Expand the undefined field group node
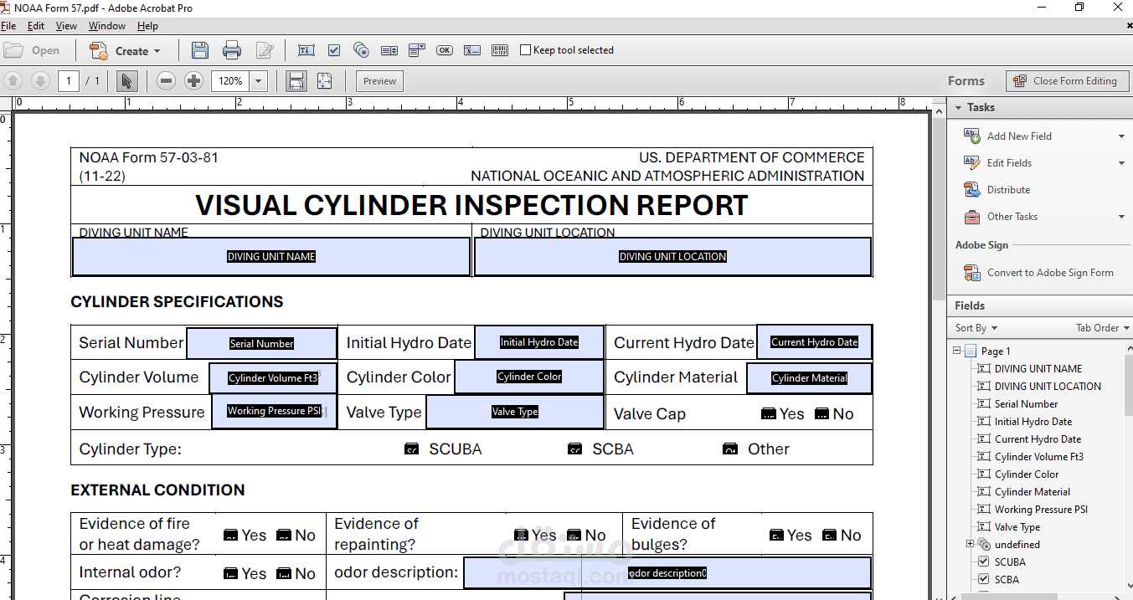The image size is (1133, 600). click(x=971, y=544)
